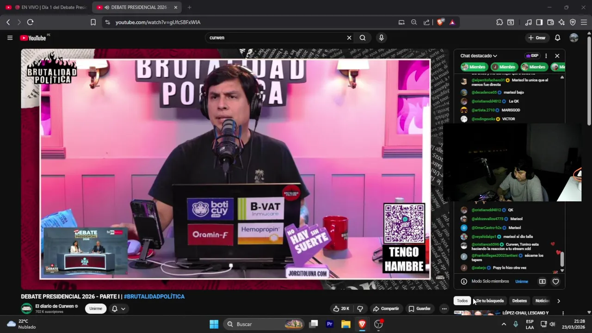Clear the search box text with X
The height and width of the screenshot is (333, 592).
click(x=349, y=38)
